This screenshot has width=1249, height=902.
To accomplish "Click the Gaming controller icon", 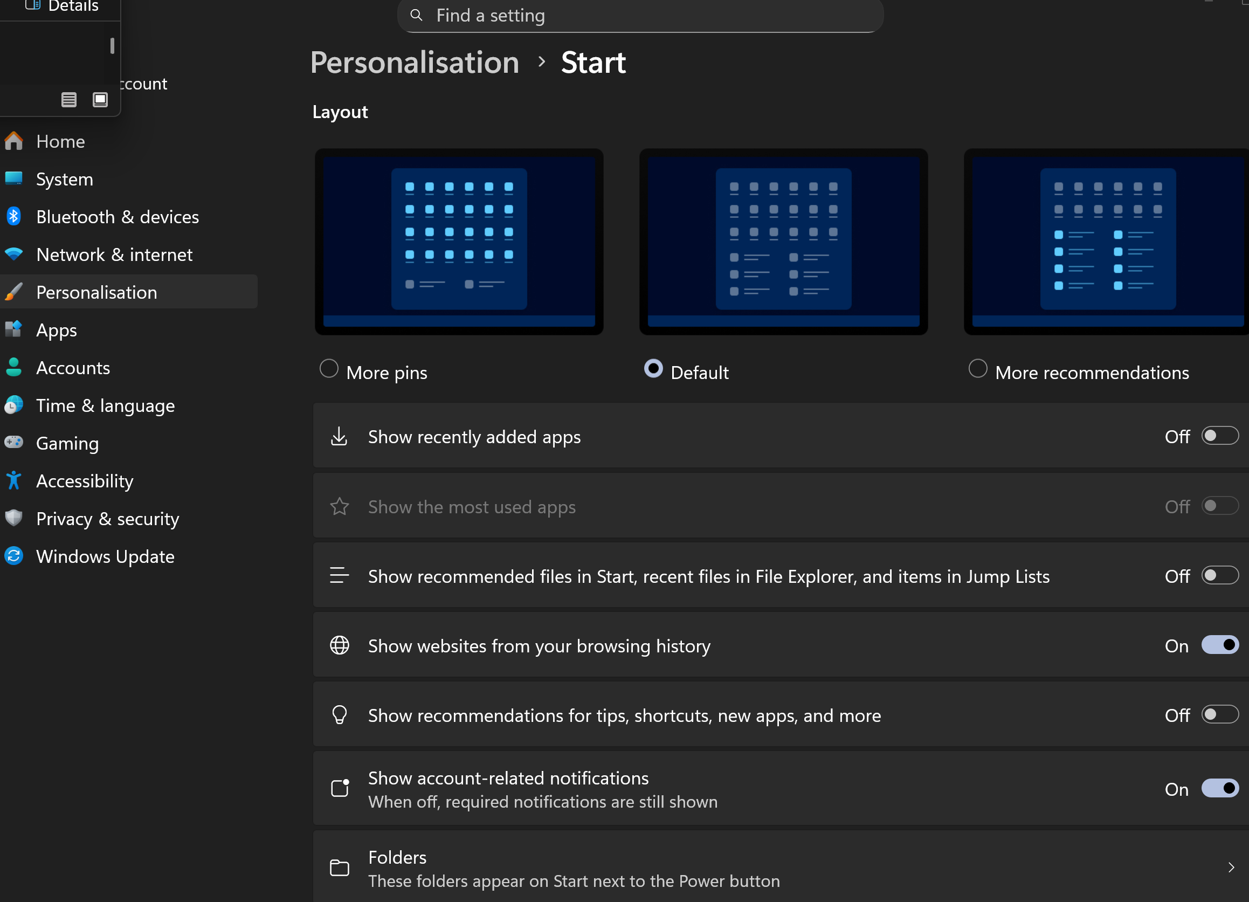I will [14, 442].
